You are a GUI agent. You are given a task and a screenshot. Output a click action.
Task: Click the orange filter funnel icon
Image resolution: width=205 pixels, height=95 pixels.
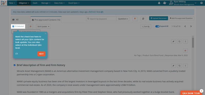135,19
